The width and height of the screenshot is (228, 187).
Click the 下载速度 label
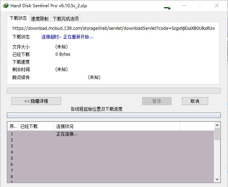pos(21,62)
